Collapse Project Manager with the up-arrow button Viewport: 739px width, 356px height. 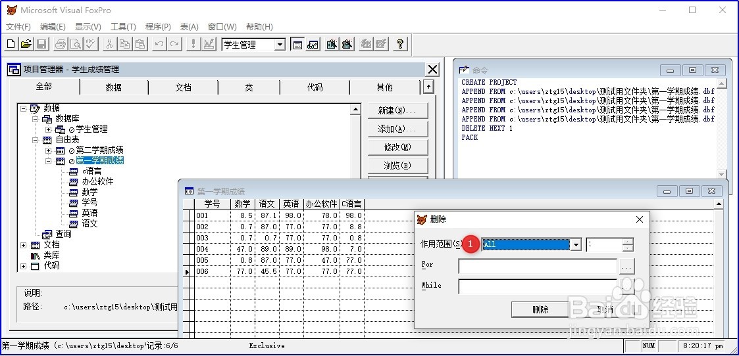428,87
